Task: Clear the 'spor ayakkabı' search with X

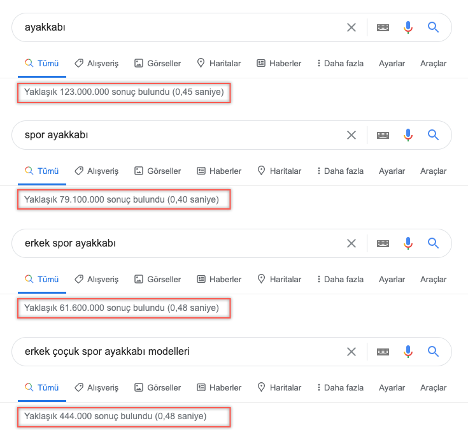Action: pos(351,135)
